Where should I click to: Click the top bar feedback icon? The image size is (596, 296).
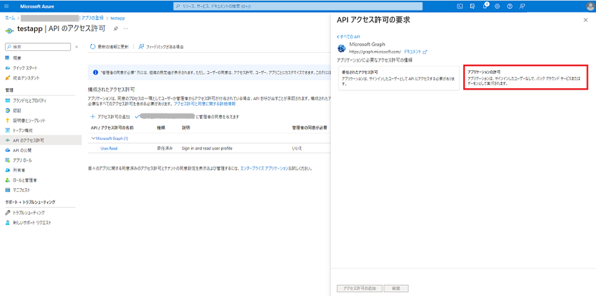pyautogui.click(x=522, y=6)
